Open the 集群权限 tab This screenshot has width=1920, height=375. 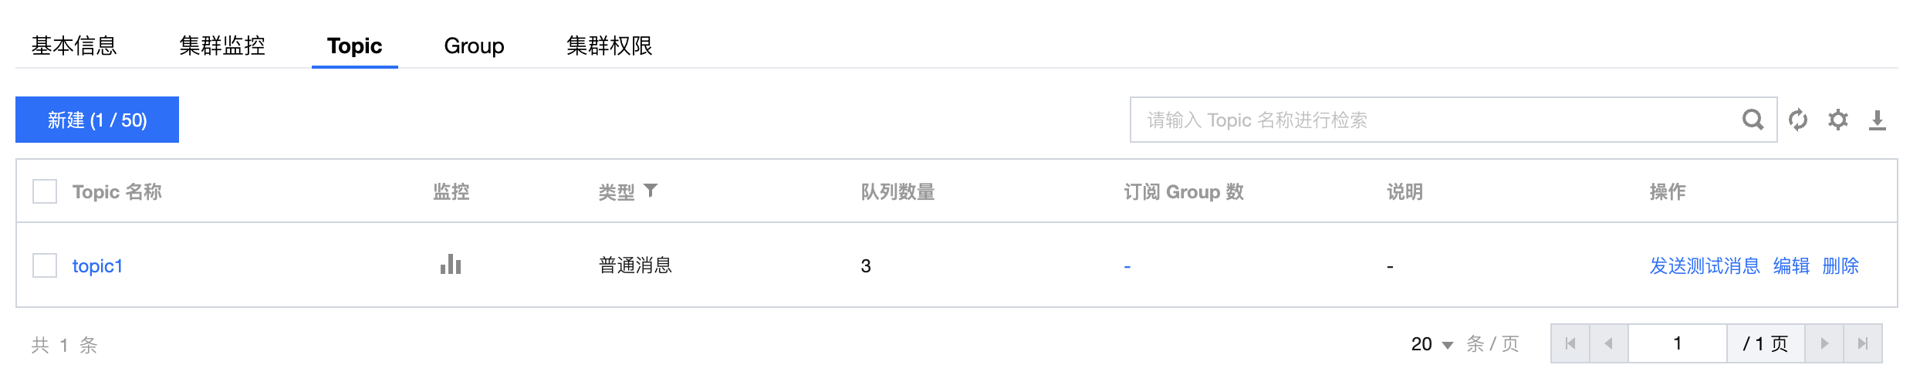[610, 46]
